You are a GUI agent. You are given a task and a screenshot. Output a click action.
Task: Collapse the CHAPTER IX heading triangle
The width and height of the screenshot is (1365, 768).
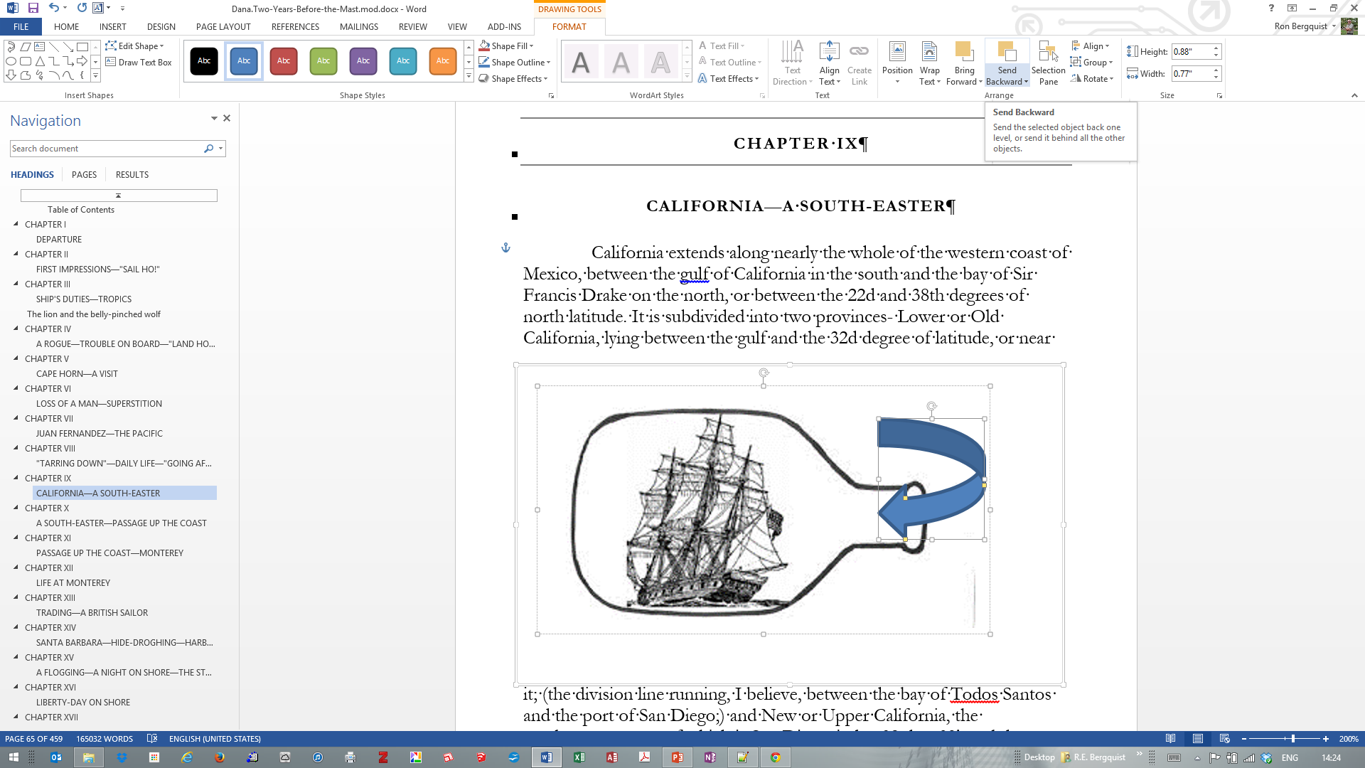(16, 478)
